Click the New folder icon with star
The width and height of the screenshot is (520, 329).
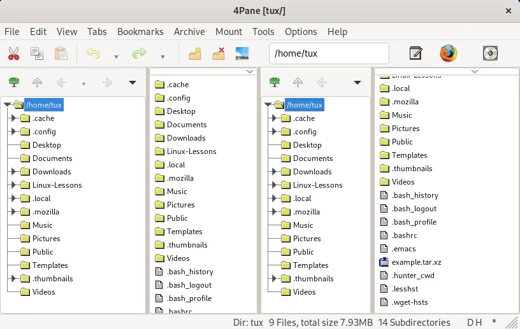pyautogui.click(x=195, y=53)
